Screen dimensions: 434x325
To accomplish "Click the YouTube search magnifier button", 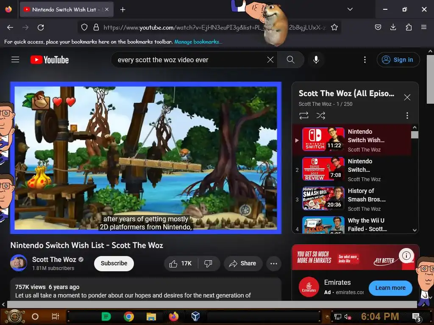I will point(291,60).
